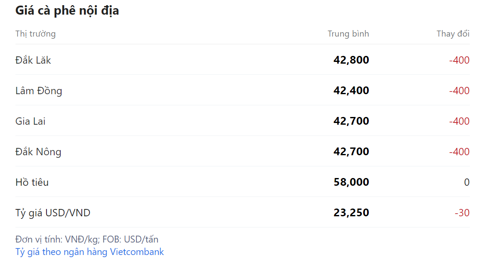
Task: Click the 23,250 exchange rate value
Action: (351, 213)
